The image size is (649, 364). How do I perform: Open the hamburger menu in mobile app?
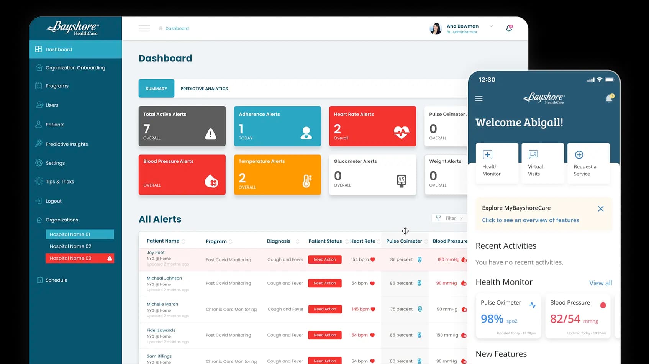(x=479, y=98)
